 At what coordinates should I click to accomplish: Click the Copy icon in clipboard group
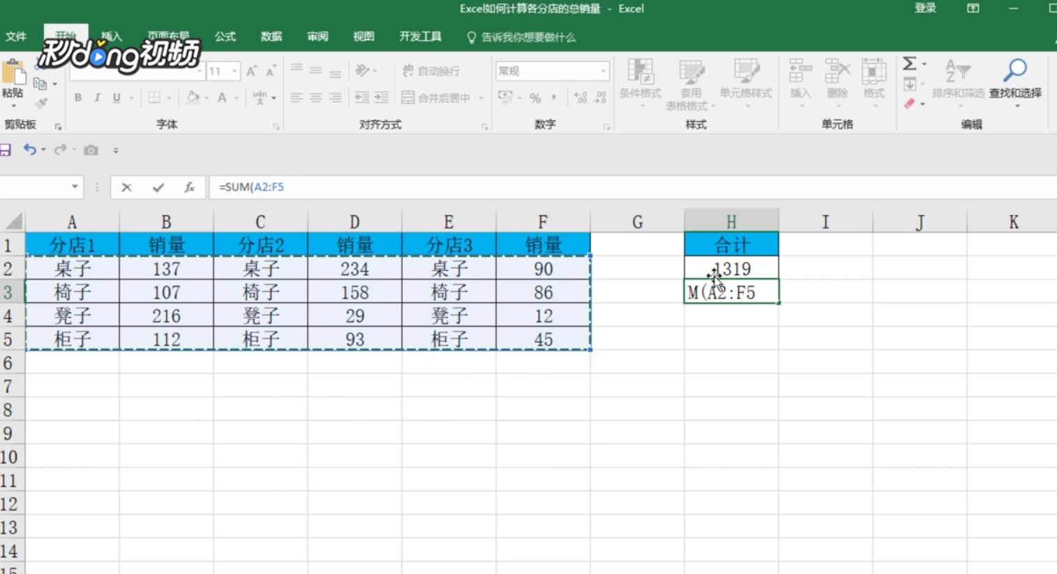tap(40, 84)
